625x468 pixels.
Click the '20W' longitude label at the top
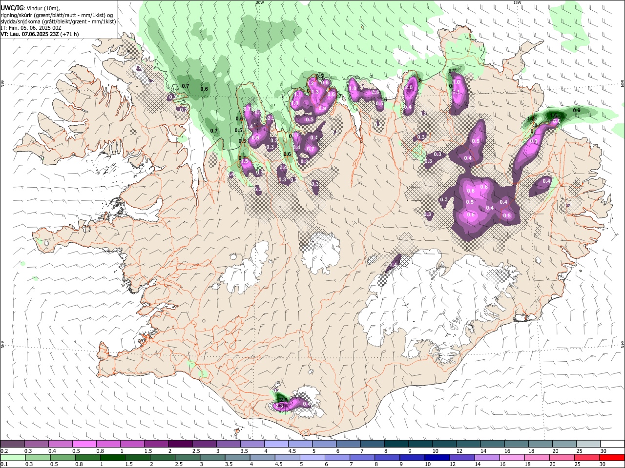pos(260,2)
